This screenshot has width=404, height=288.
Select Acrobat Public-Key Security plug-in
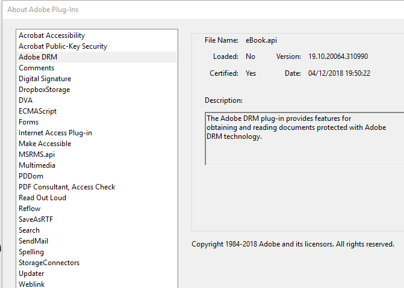[63, 46]
